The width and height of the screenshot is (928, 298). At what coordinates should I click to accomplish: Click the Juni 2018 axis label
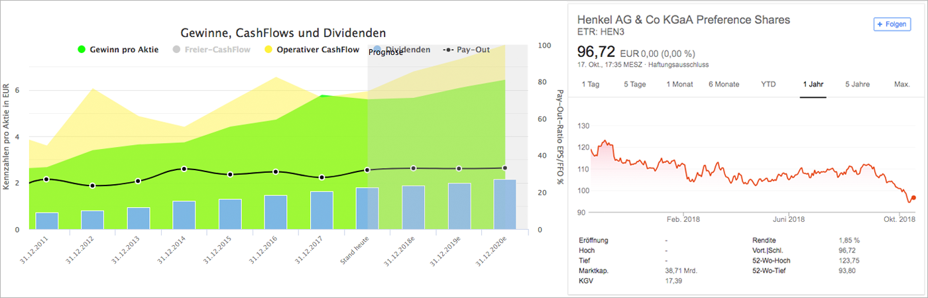coord(789,219)
